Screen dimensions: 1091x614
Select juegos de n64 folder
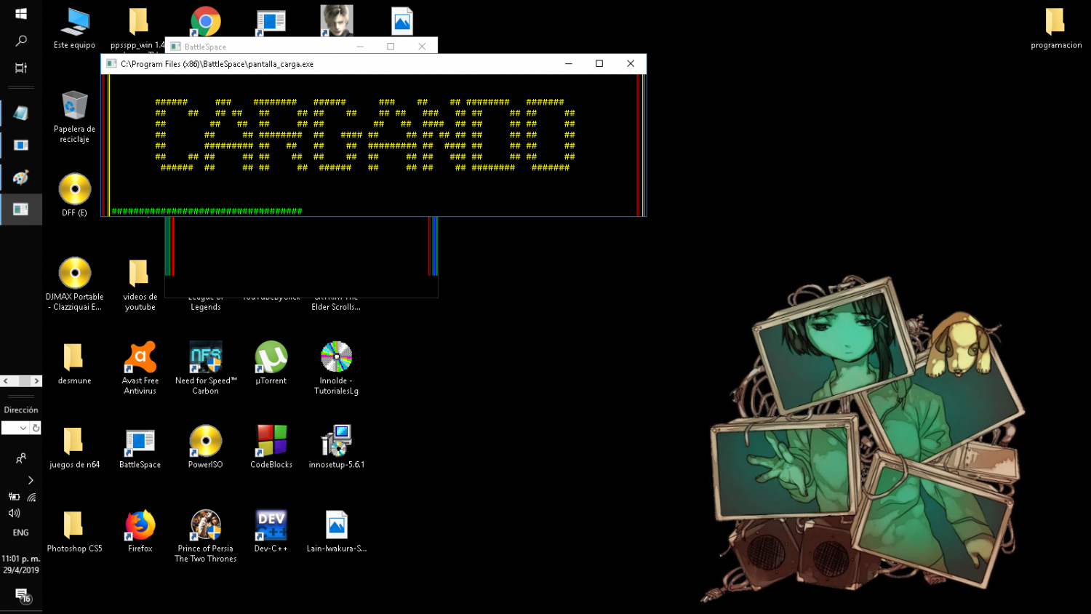click(x=74, y=447)
